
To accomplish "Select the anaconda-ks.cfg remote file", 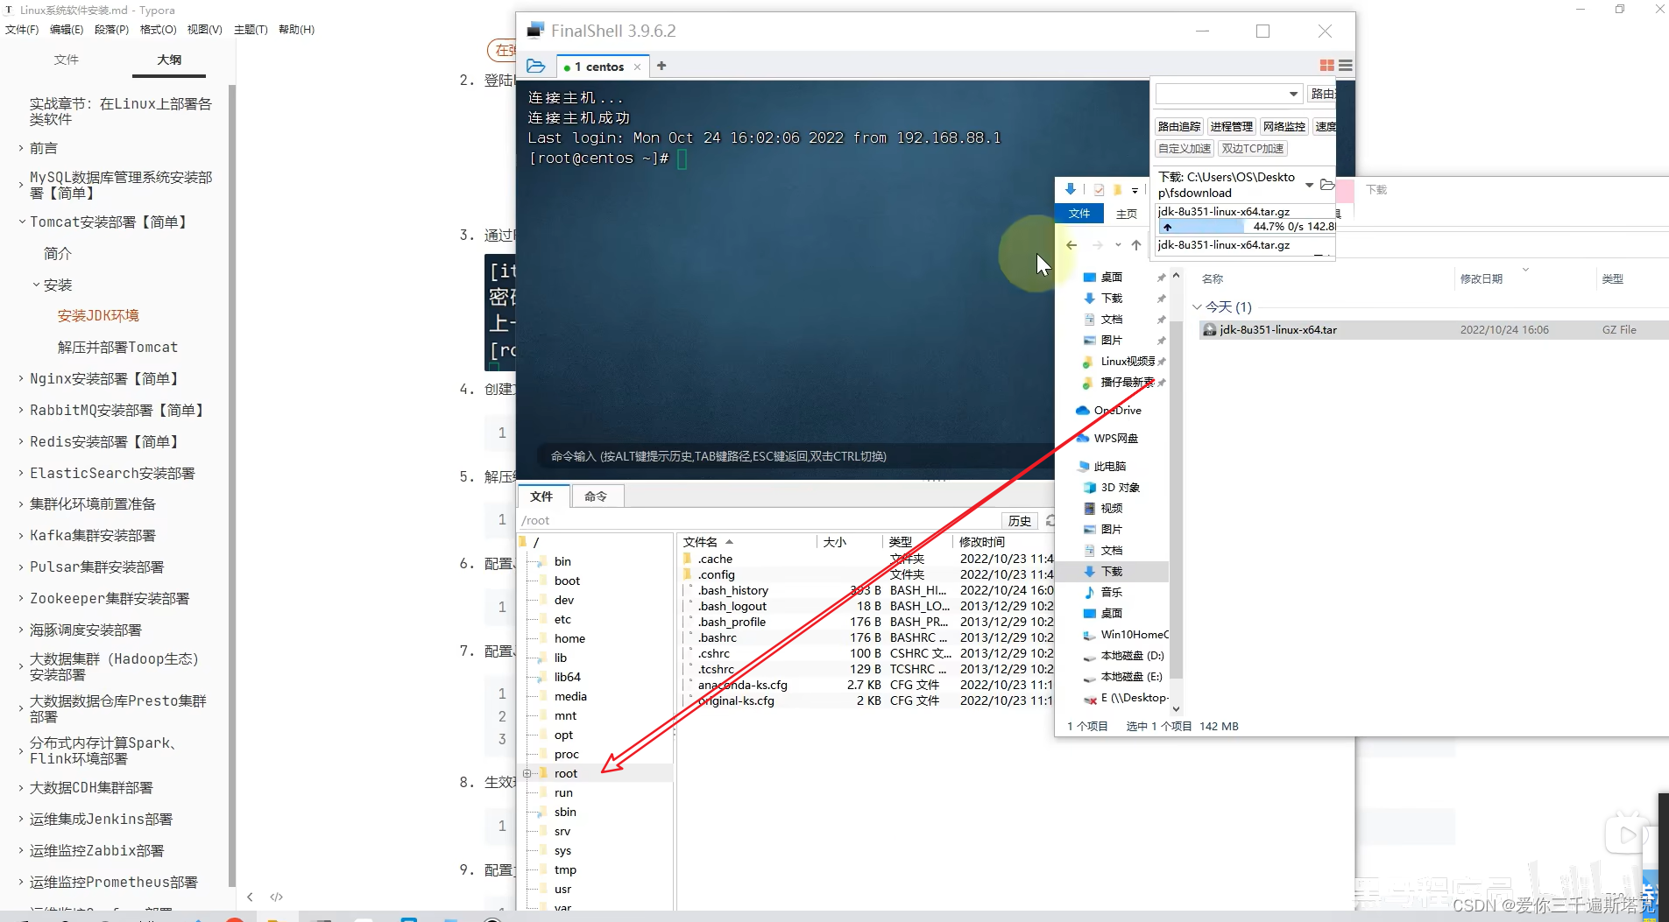I will [x=742, y=685].
